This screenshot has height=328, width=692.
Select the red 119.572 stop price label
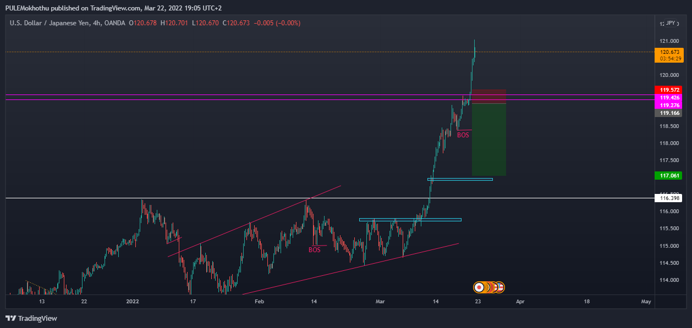click(x=668, y=90)
